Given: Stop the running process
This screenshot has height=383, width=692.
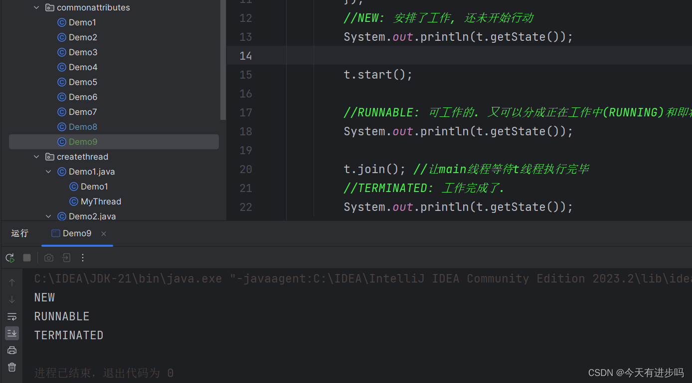Looking at the screenshot, I should click(x=27, y=258).
